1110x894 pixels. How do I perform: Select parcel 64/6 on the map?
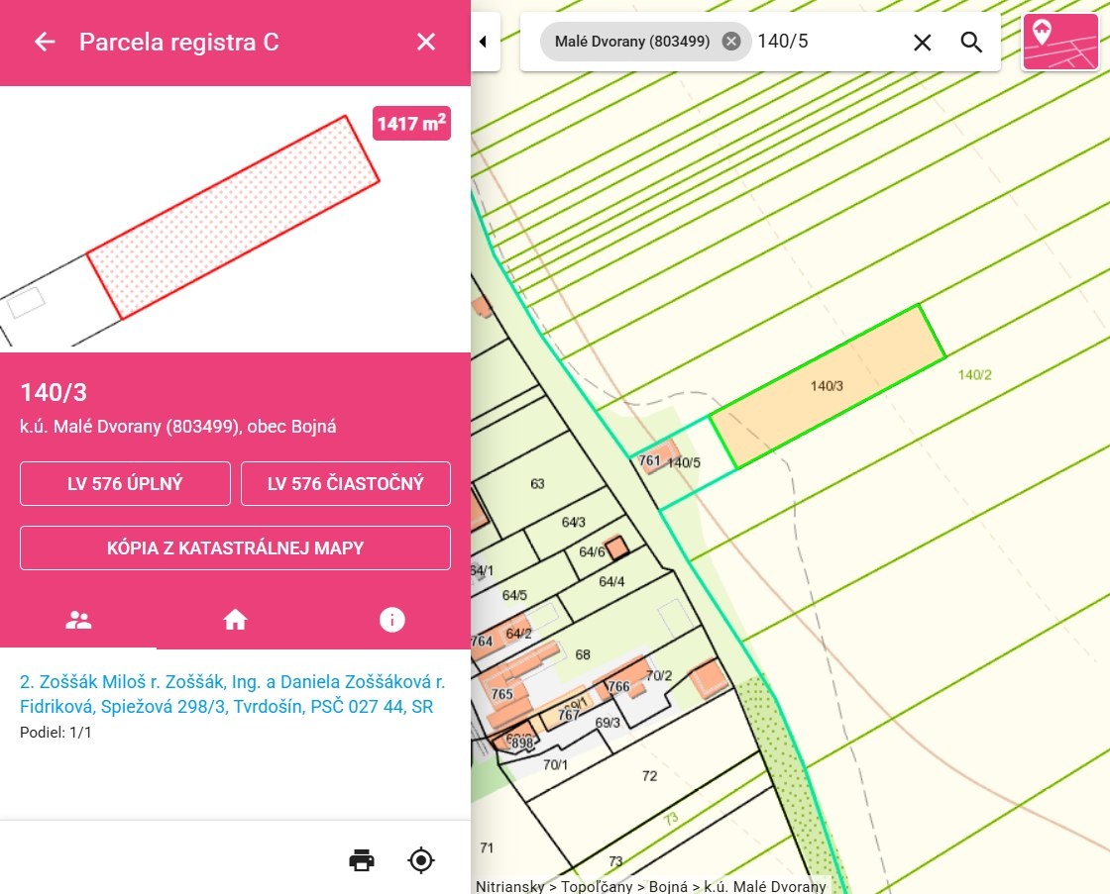pos(592,551)
